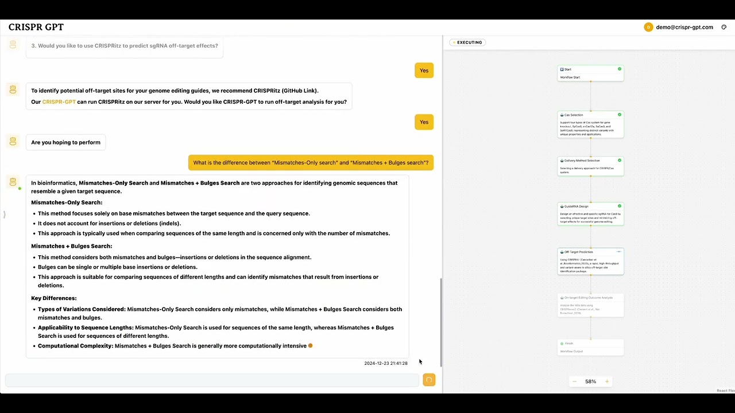Click the React Flow attribution link
This screenshot has width=735, height=413.
coord(726,391)
